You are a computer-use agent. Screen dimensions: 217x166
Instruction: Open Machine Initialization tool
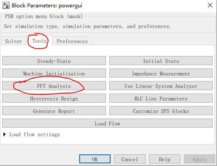(x=54, y=73)
